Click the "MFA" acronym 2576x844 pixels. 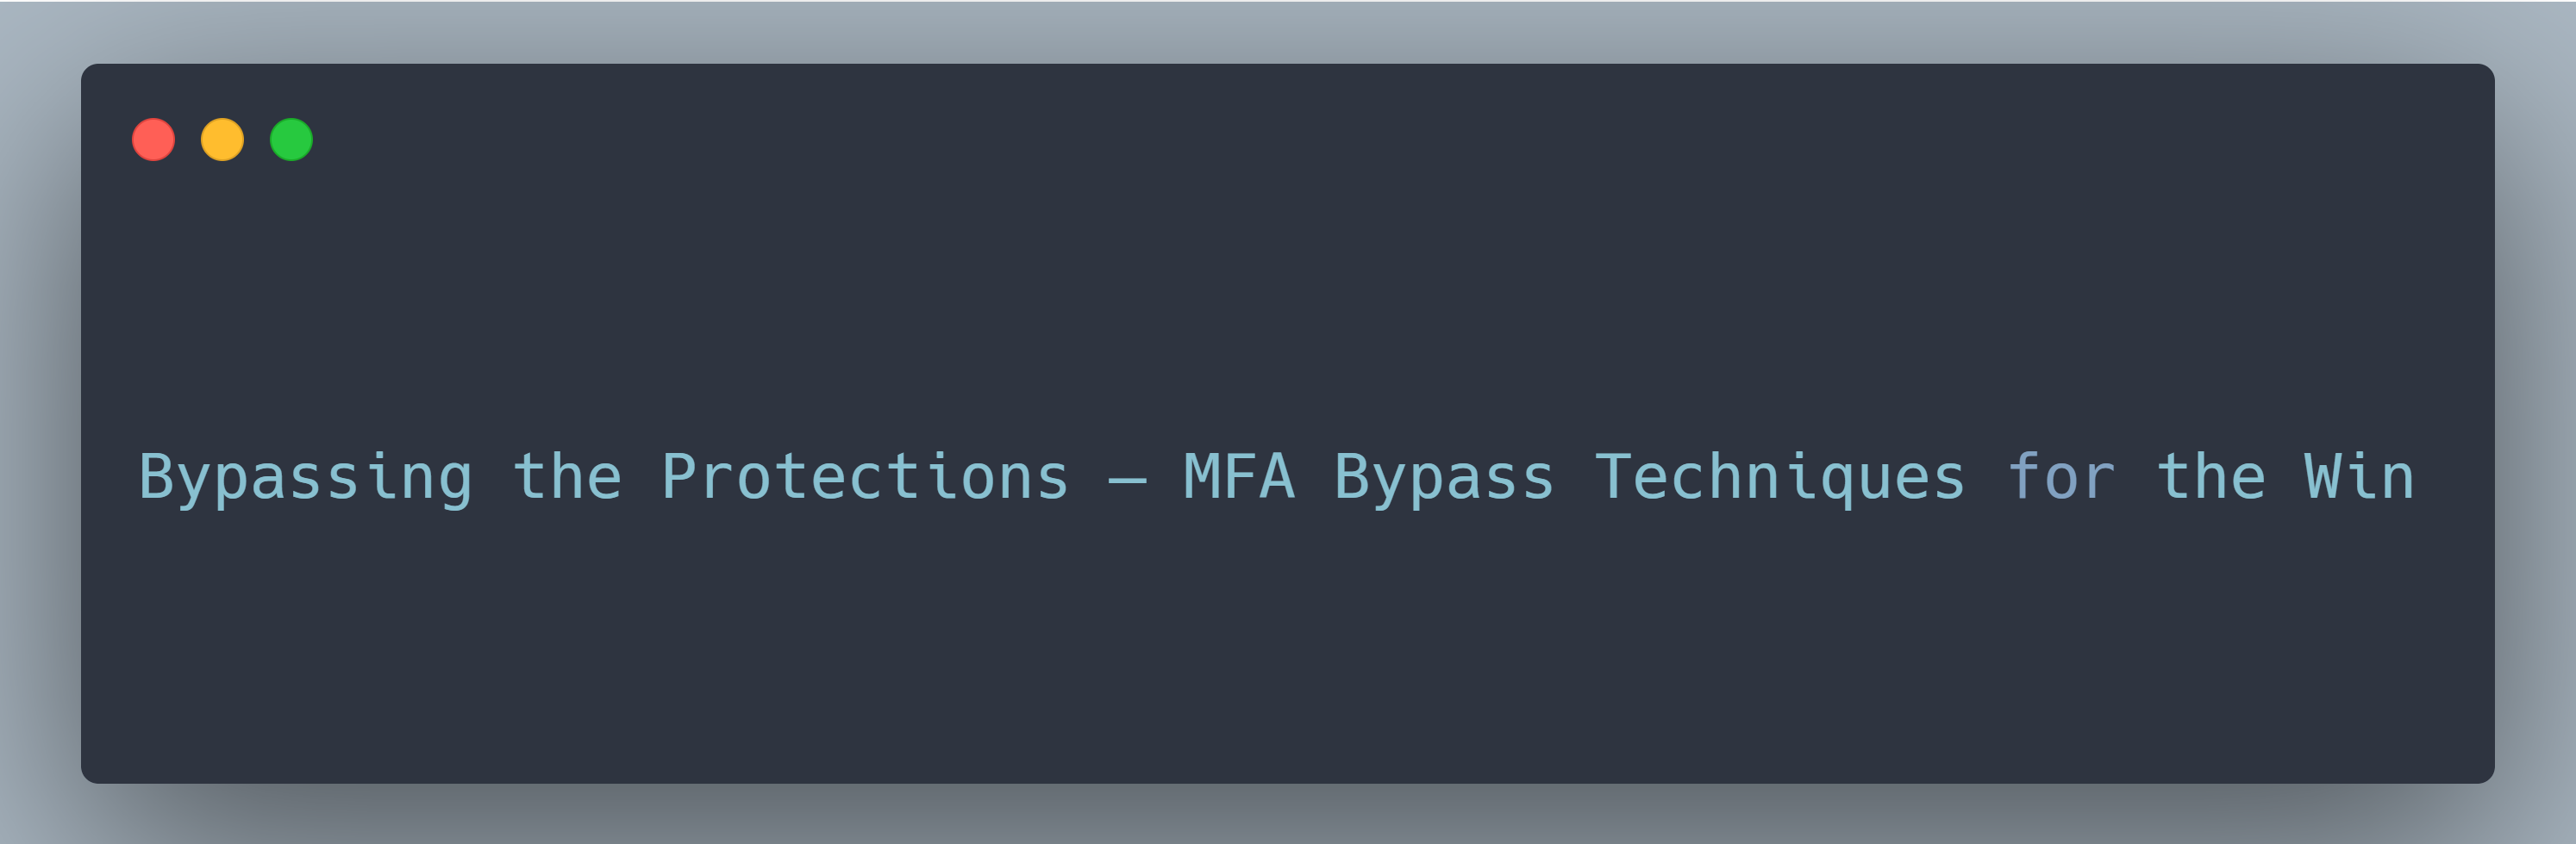(1239, 477)
